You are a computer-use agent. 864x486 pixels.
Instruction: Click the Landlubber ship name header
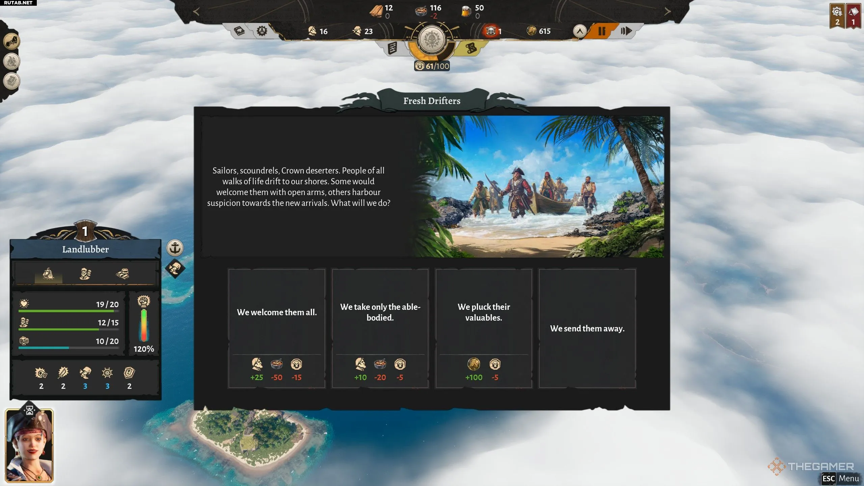pyautogui.click(x=85, y=249)
